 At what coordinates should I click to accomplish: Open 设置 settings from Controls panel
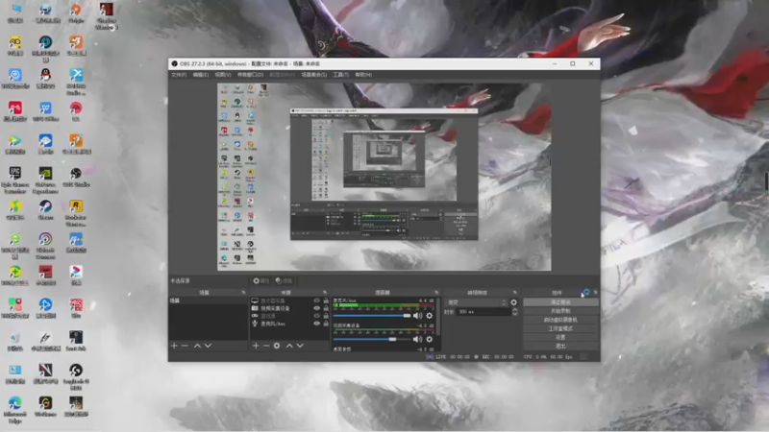tap(560, 338)
